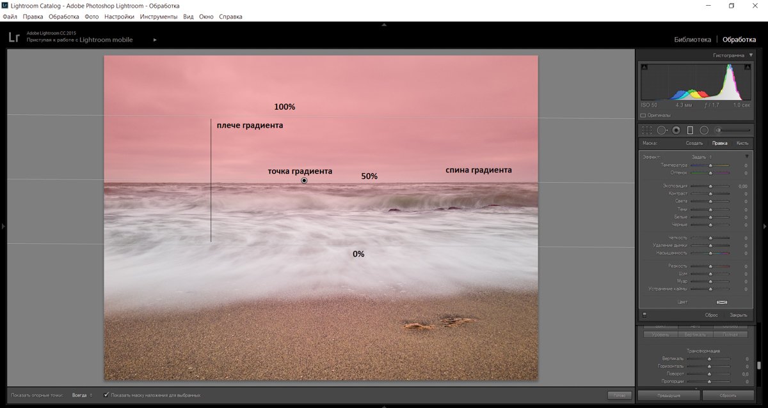Collapse the Гистограмма panel
The image size is (768, 408).
tap(751, 56)
